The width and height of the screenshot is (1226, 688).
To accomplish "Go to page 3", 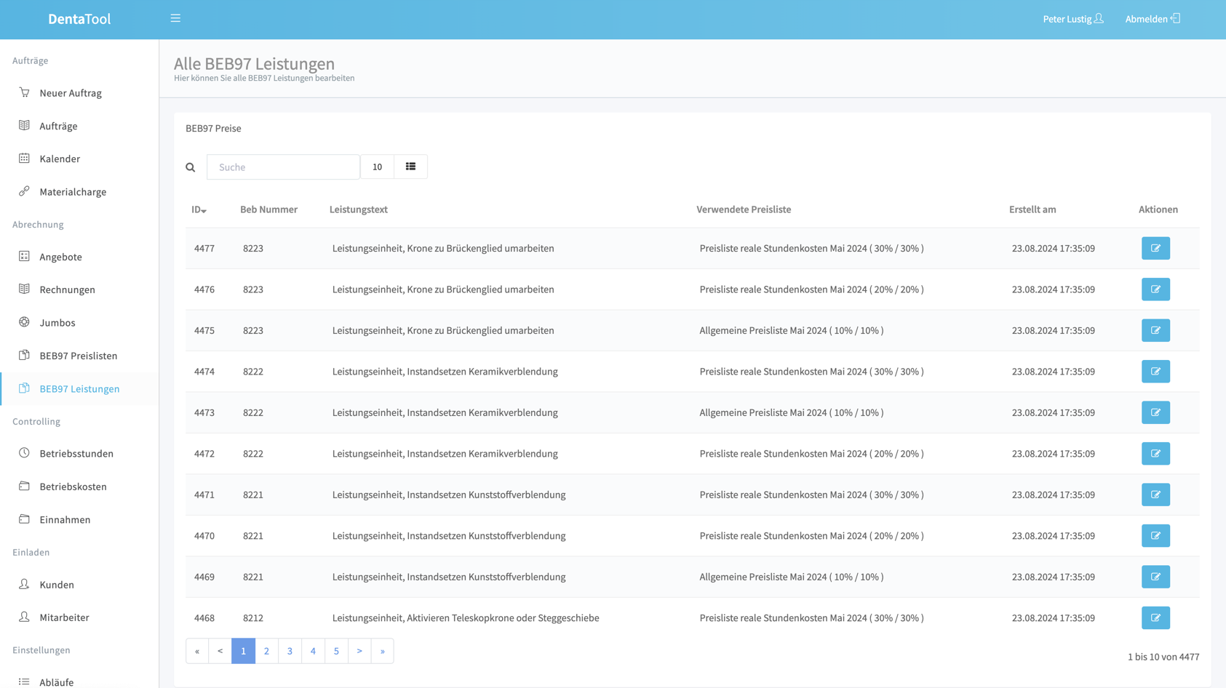I will tap(290, 651).
